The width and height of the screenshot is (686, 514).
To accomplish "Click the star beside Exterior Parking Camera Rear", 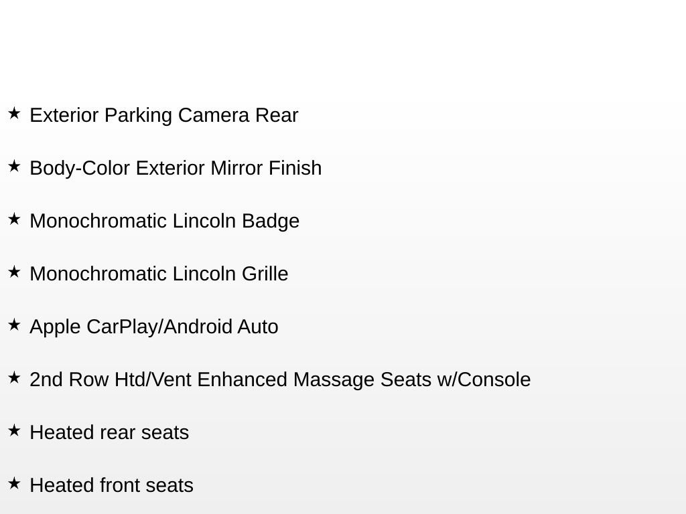I will coord(14,113).
